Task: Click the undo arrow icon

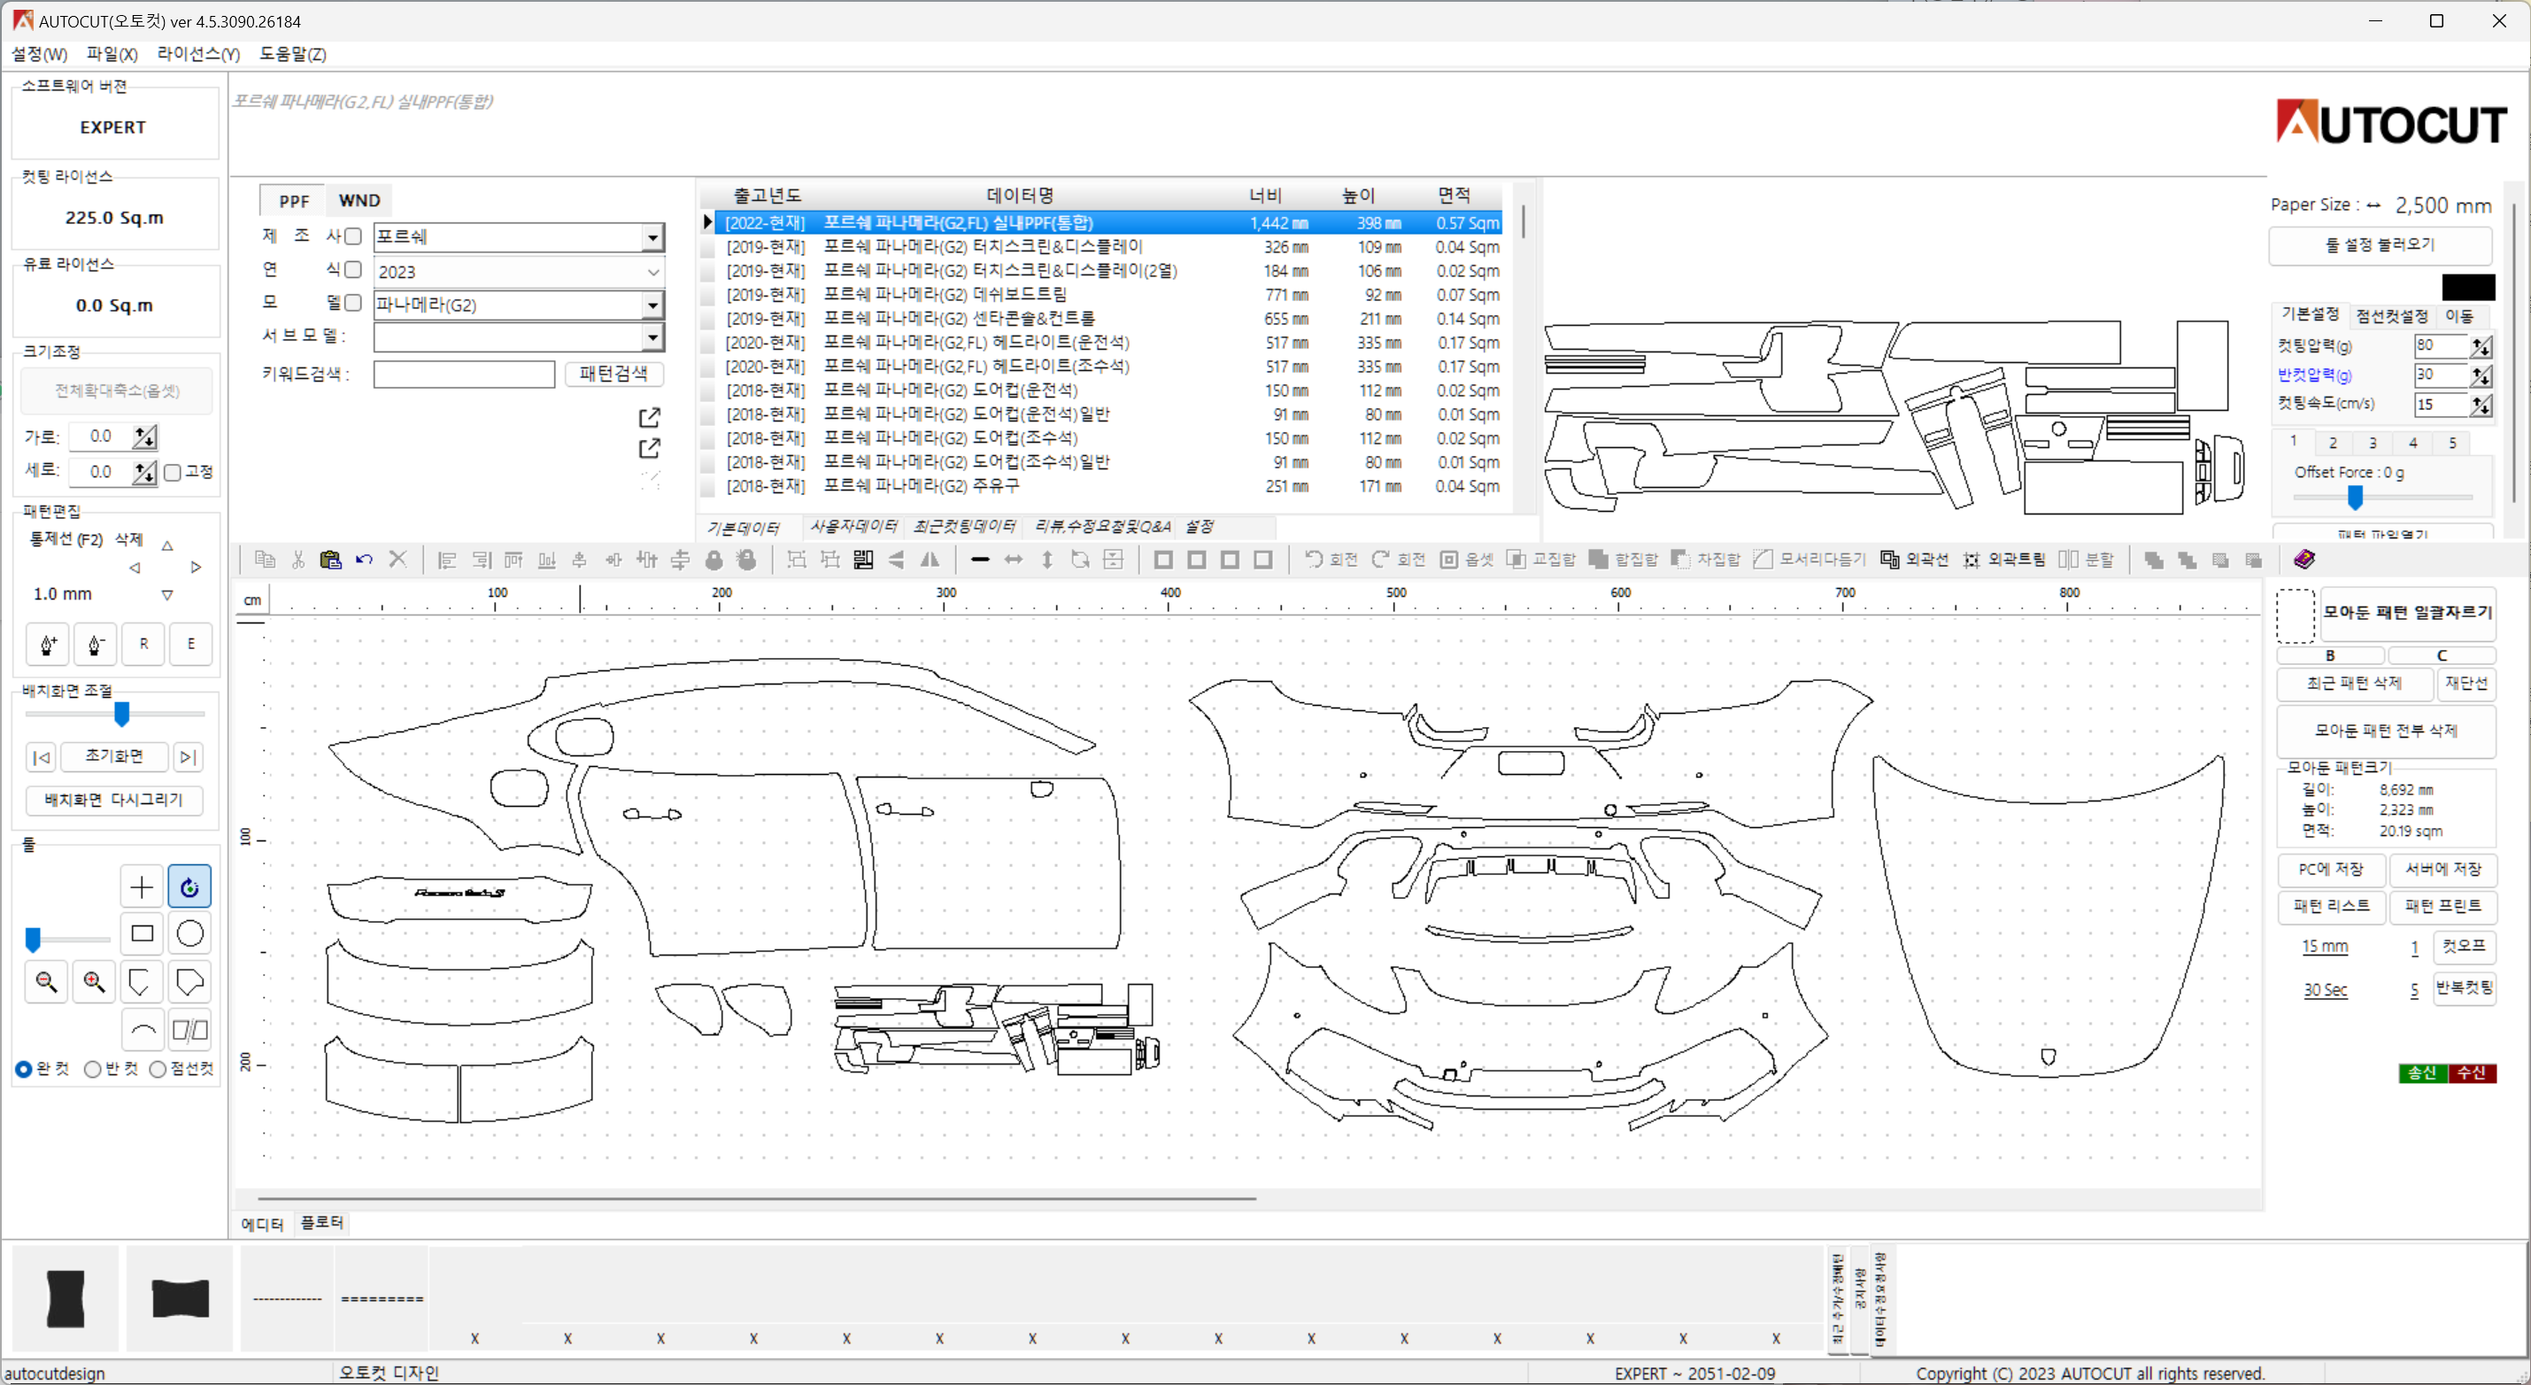Action: 365,560
